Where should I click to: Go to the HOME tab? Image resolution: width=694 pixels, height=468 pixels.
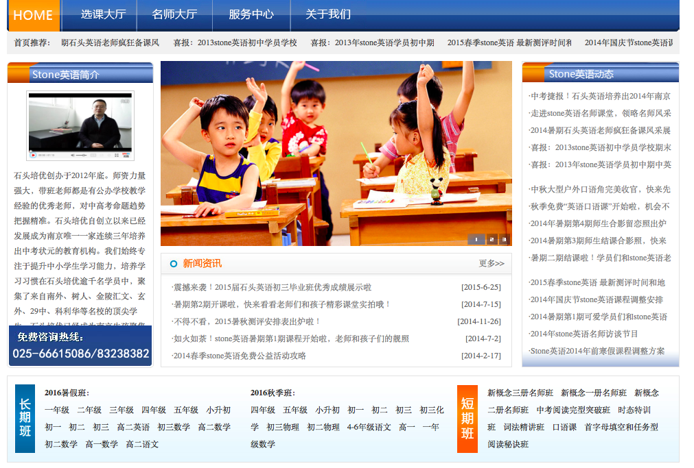click(33, 15)
